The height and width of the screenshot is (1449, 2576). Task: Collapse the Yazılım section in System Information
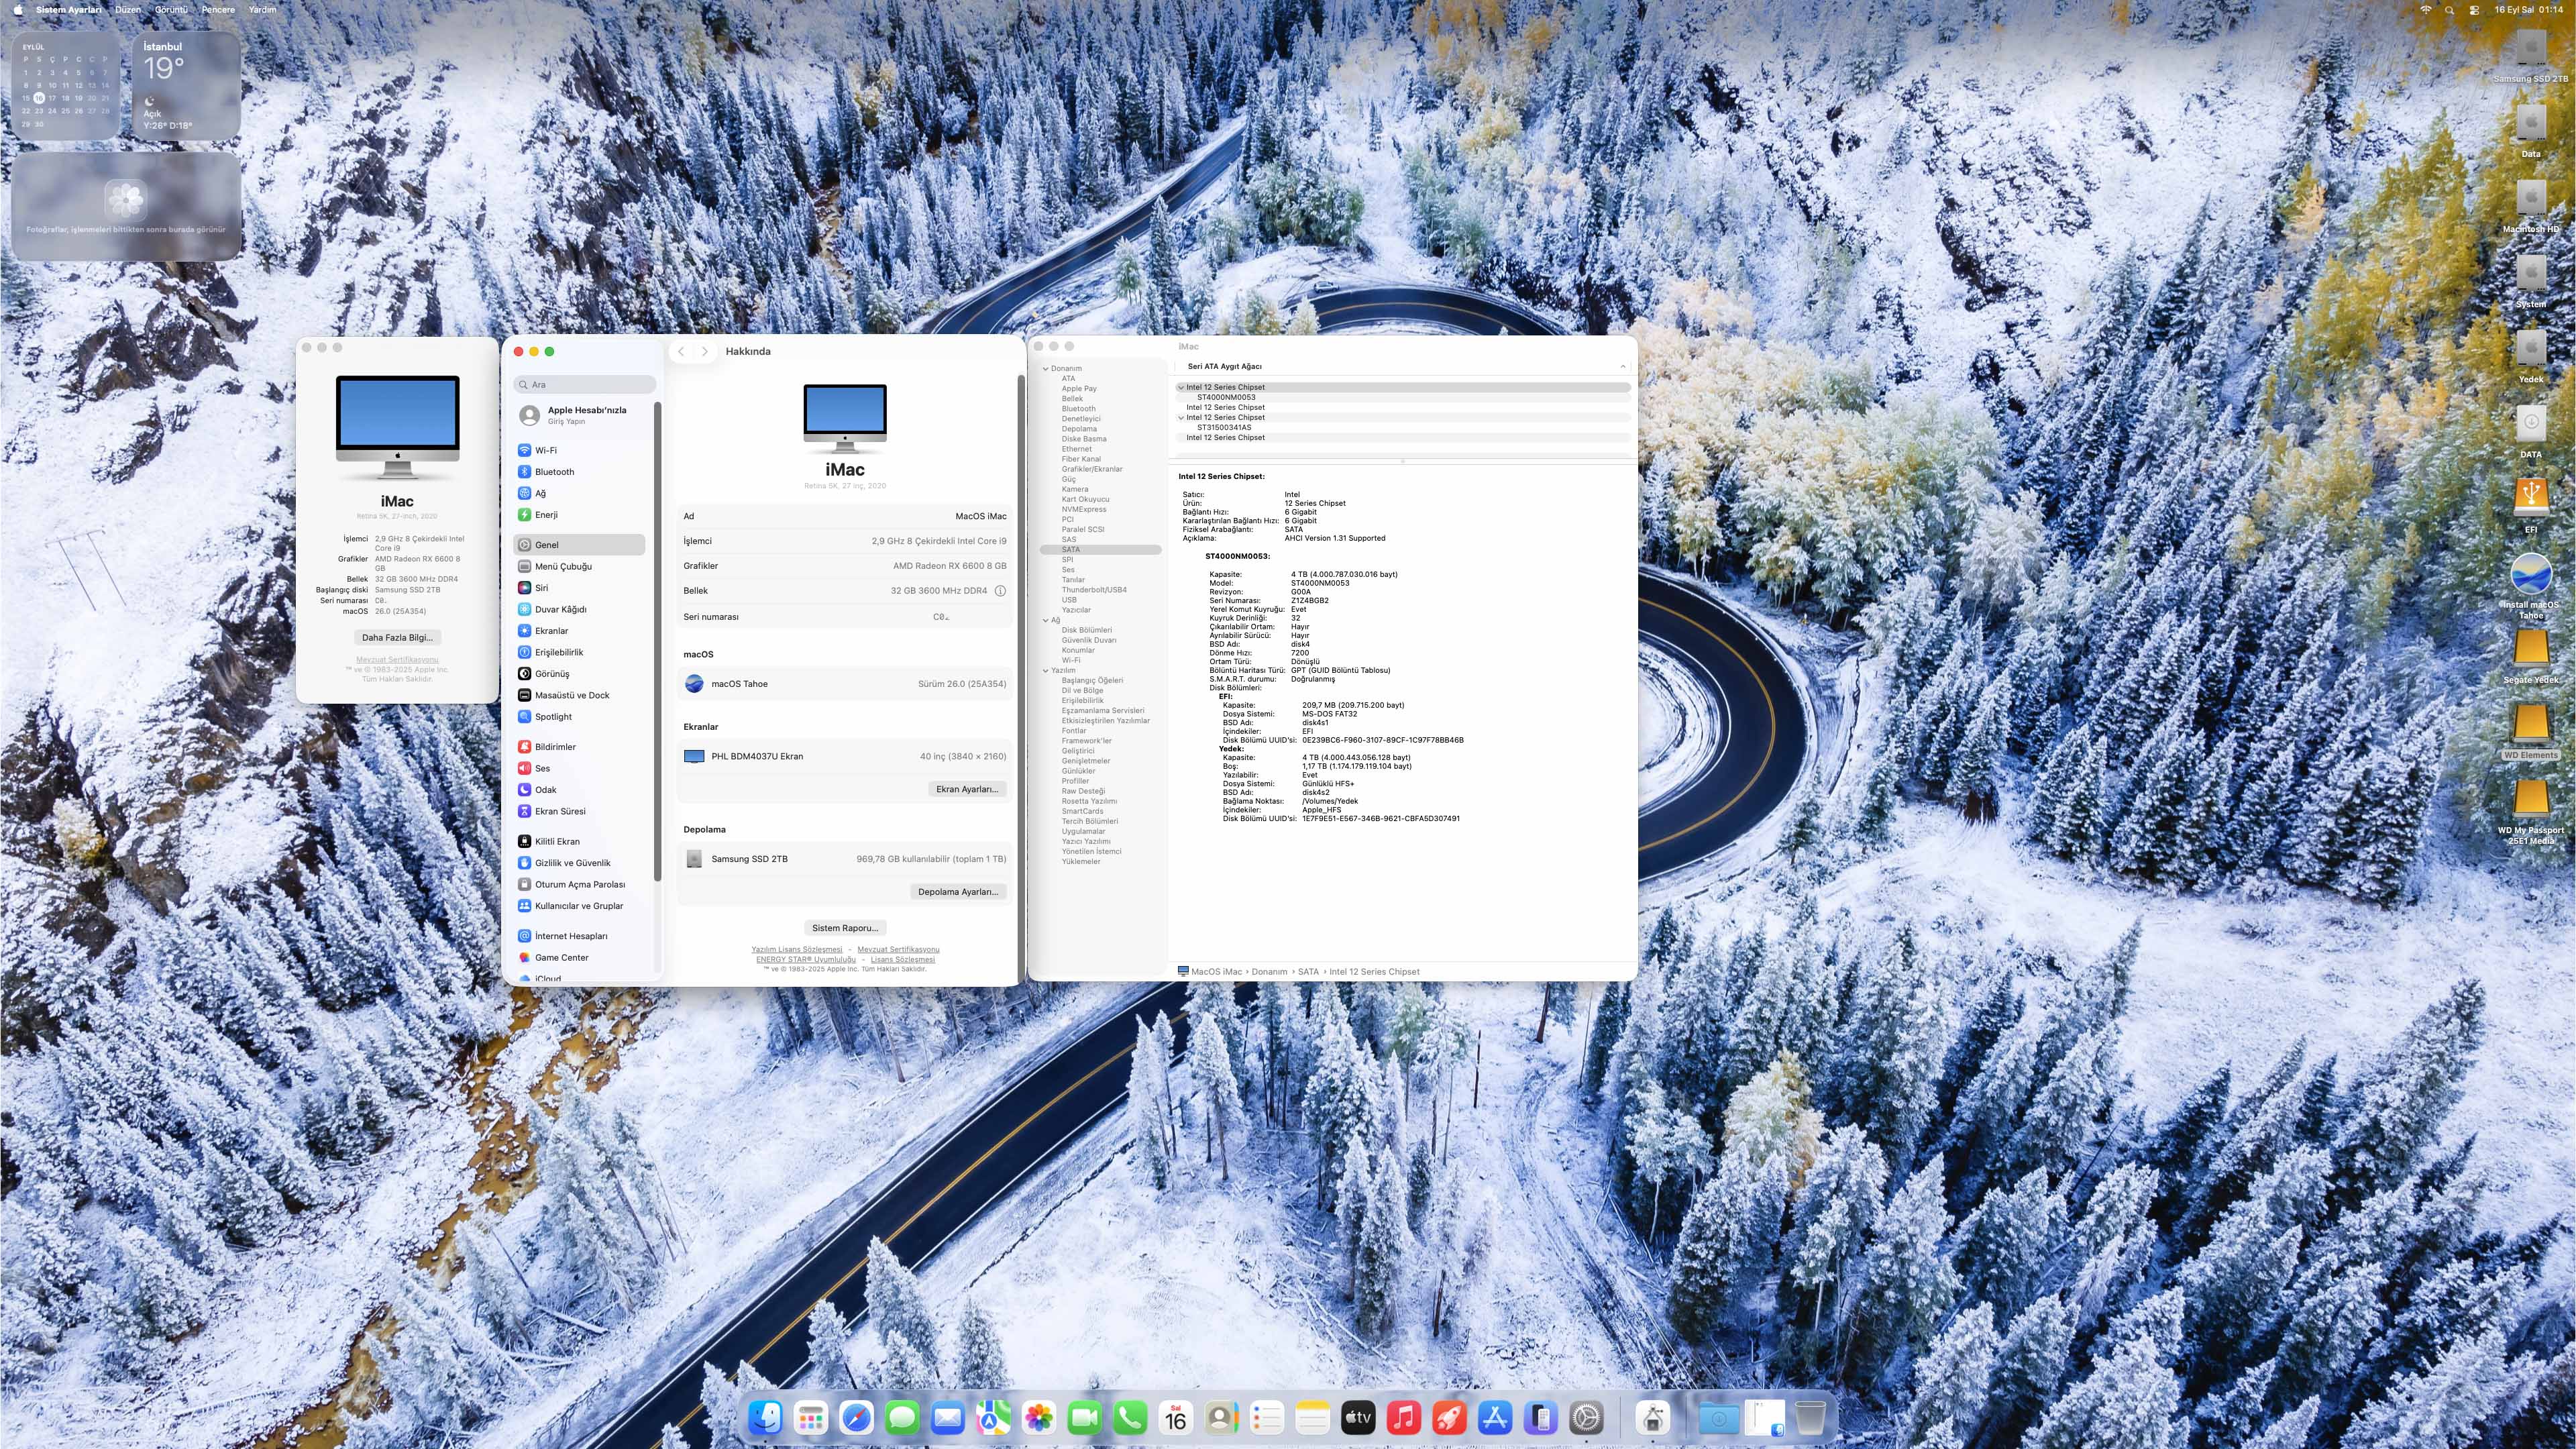(x=1046, y=671)
